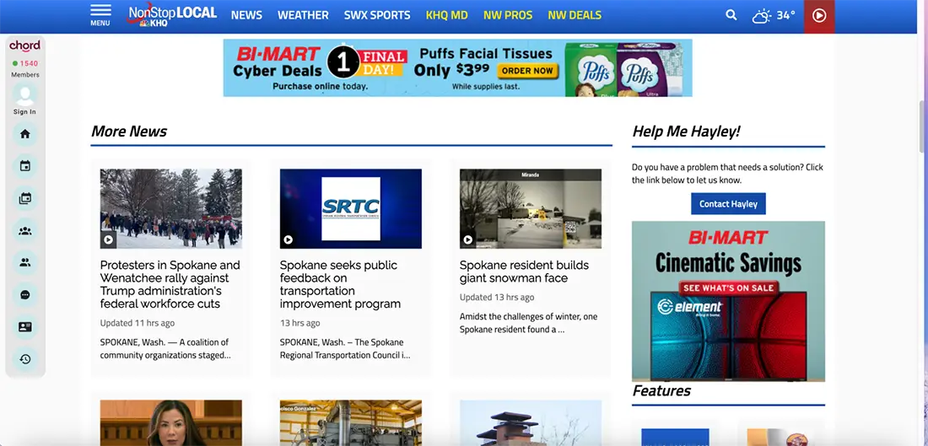Click 'Updated 11 hrs ago' timestamp
The image size is (928, 446).
click(138, 323)
